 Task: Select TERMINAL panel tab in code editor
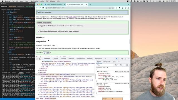tap(21, 72)
